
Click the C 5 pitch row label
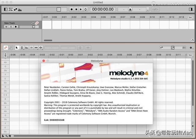tap(5, 95)
